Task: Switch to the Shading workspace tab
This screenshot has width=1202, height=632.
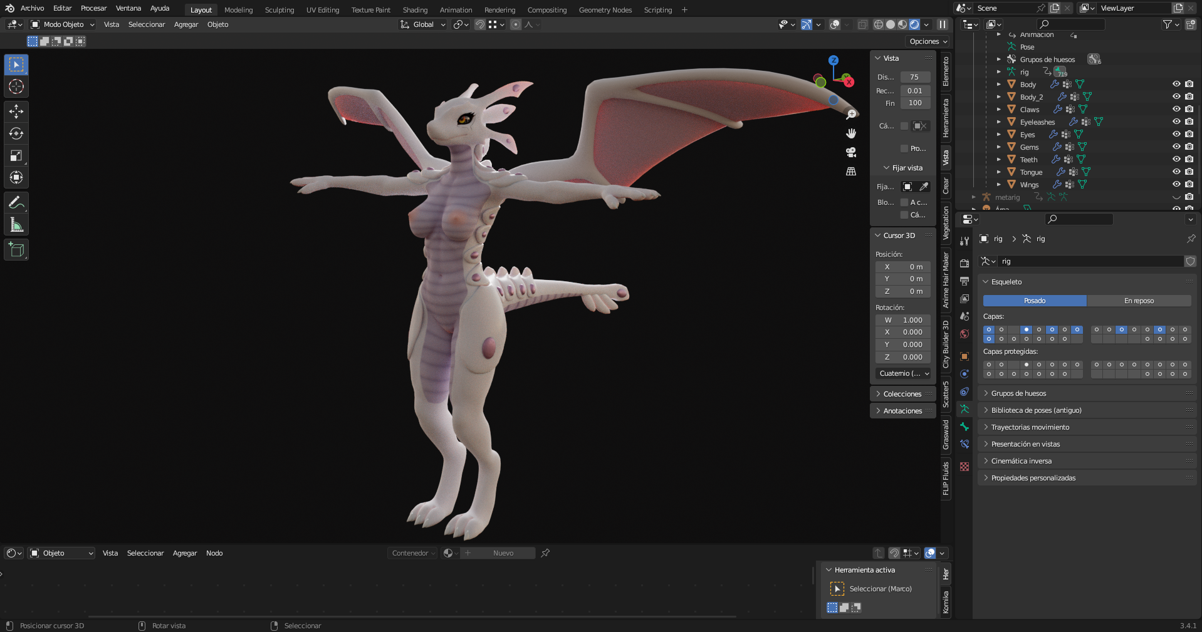Action: 415,10
